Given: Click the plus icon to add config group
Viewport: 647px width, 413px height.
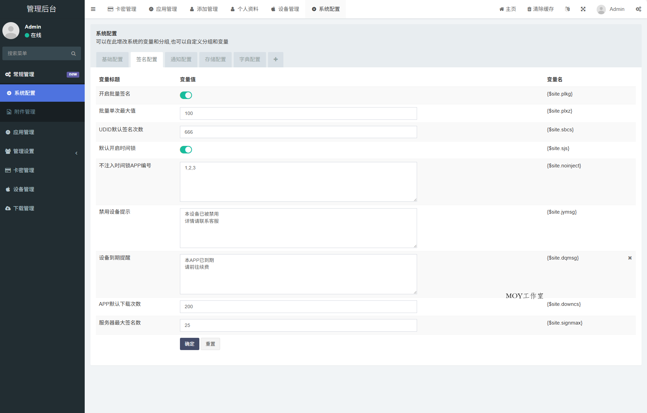Looking at the screenshot, I should click(276, 60).
